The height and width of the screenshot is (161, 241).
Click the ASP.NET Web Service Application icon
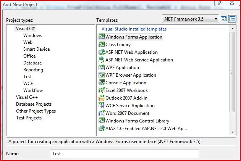(102, 60)
